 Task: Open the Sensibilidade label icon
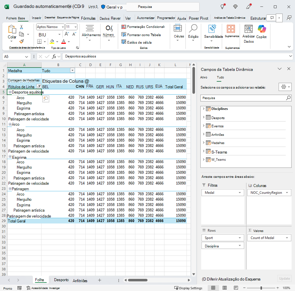click(x=212, y=29)
